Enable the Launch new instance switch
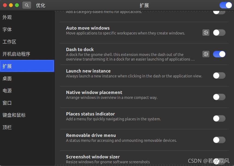234x166 pixels. 219,76
